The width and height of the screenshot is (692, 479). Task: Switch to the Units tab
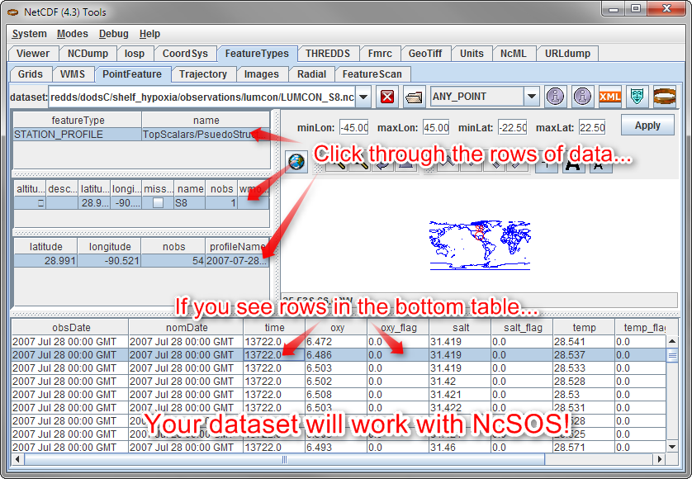472,54
